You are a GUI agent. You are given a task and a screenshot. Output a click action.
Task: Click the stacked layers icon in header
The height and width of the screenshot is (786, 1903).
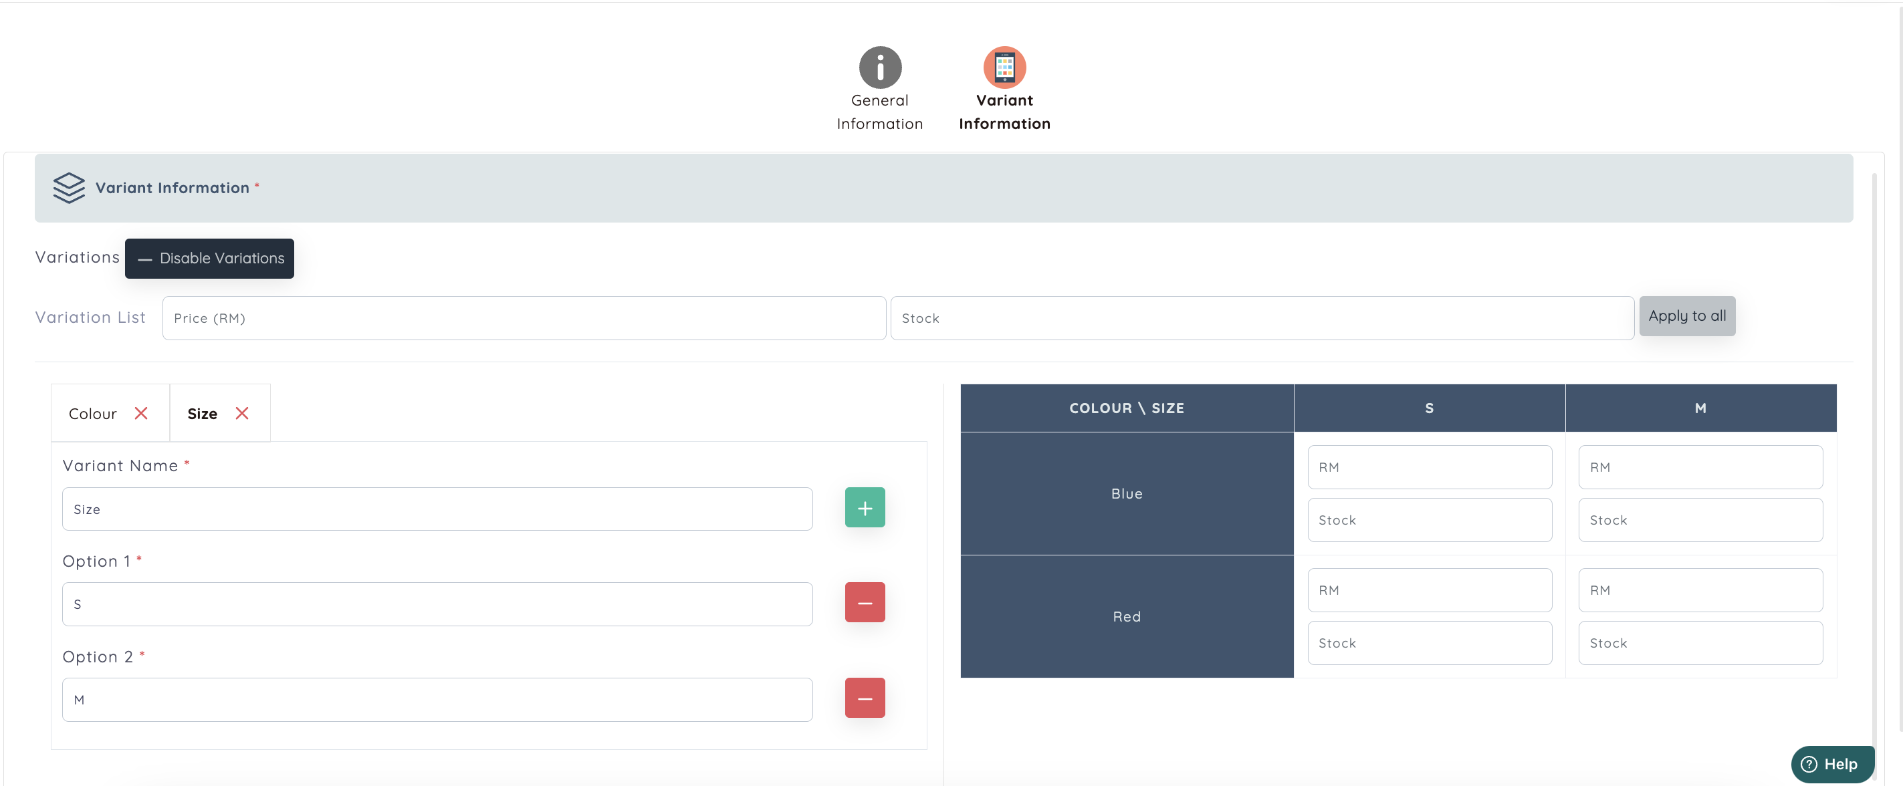point(69,188)
